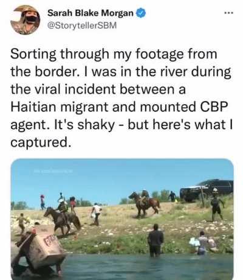Click the center horse and rider
This screenshot has width=243, height=280.
coord(144,203)
